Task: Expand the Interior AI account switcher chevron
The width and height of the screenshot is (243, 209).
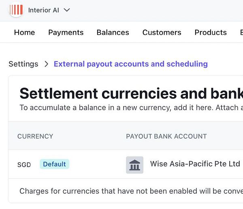Action: click(67, 10)
